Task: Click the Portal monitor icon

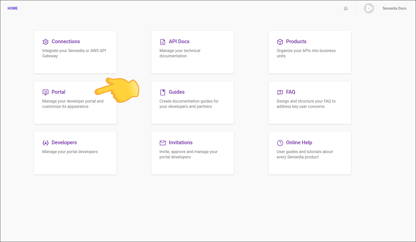Action: click(46, 92)
